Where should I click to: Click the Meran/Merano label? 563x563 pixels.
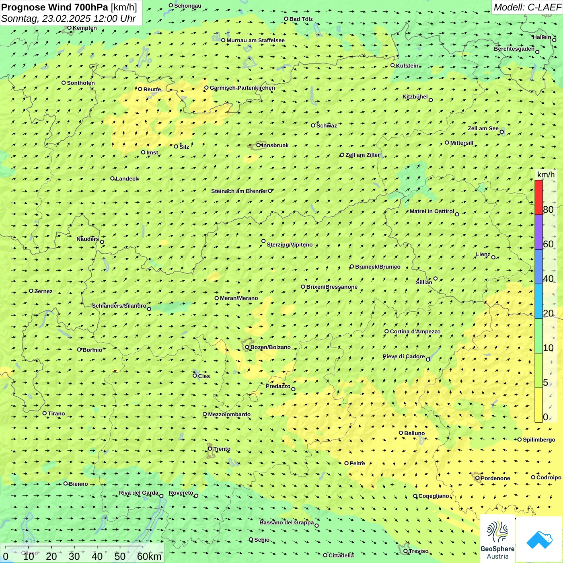pos(239,298)
